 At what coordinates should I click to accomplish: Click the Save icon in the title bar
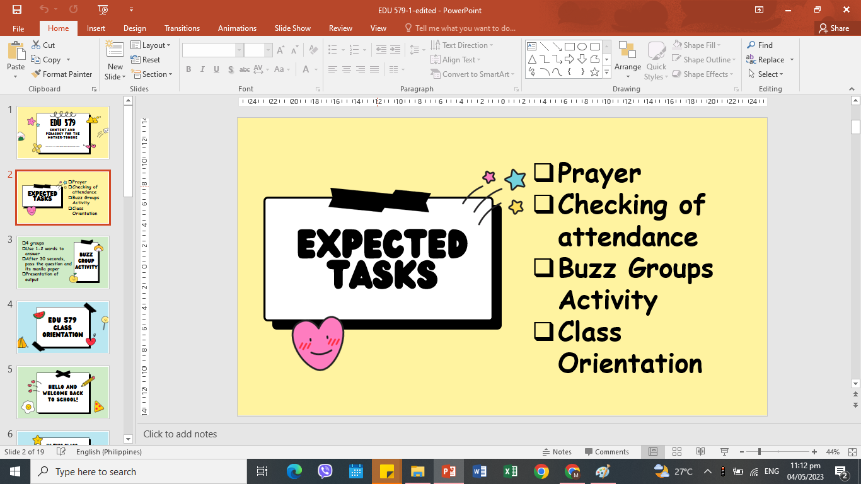tap(17, 9)
